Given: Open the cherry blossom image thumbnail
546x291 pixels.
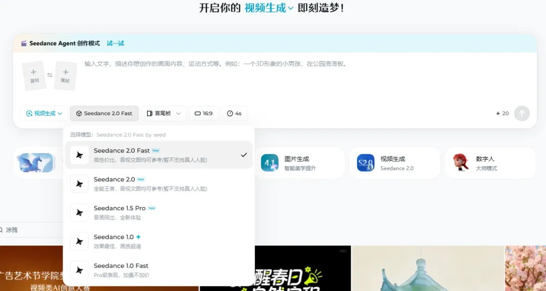Looking at the screenshot, I should (x=525, y=268).
